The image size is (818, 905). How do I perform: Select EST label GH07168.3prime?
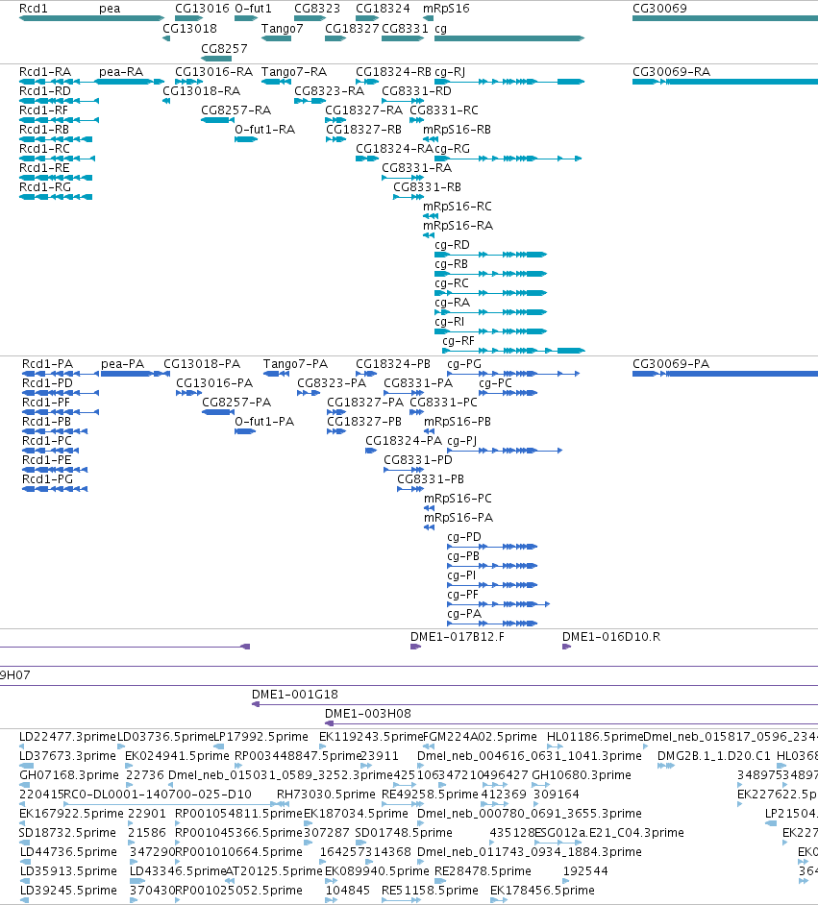tap(68, 774)
